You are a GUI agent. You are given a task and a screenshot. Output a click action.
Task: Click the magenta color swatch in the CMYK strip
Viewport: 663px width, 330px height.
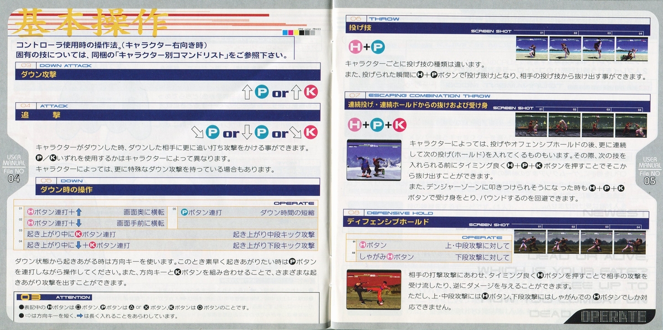click(291, 33)
